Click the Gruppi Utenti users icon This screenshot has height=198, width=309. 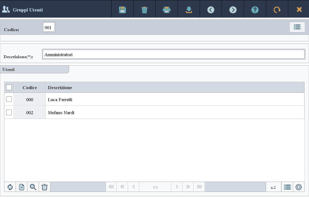(6, 10)
